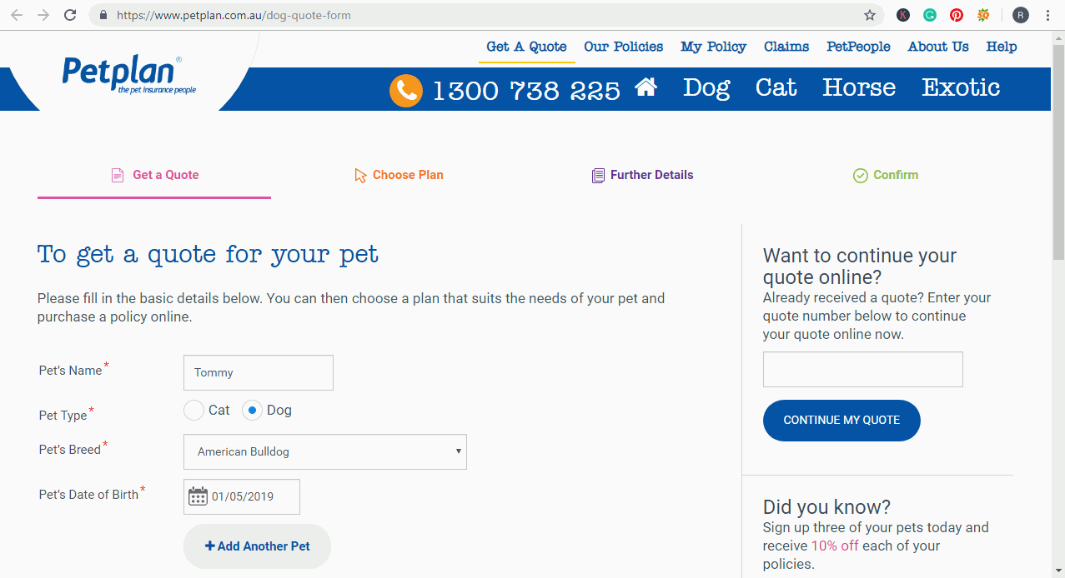Select the Cat radio button for Pet Type
1065x578 pixels.
[x=193, y=410]
